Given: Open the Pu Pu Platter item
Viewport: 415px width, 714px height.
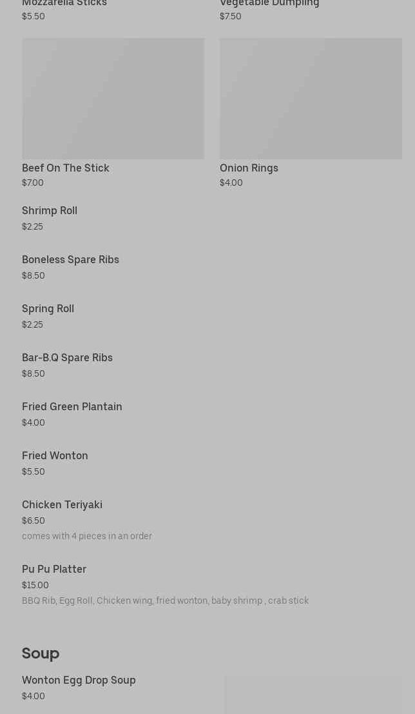Looking at the screenshot, I should coord(54,570).
